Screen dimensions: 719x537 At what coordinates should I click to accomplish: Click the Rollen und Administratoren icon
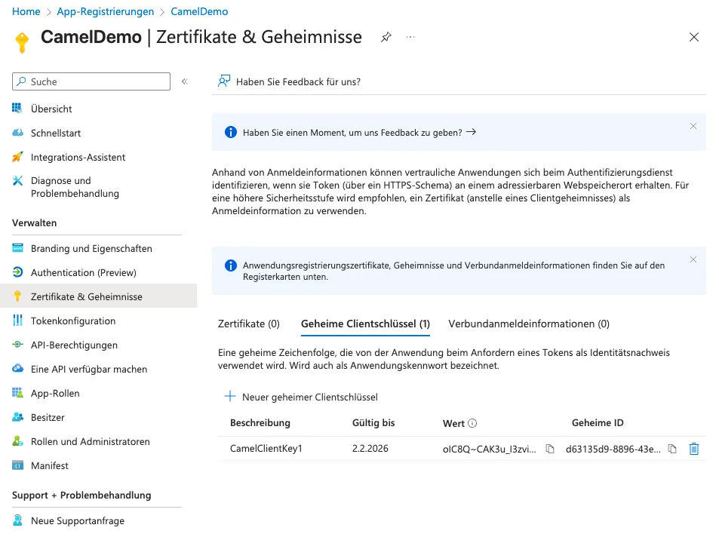coord(17,441)
